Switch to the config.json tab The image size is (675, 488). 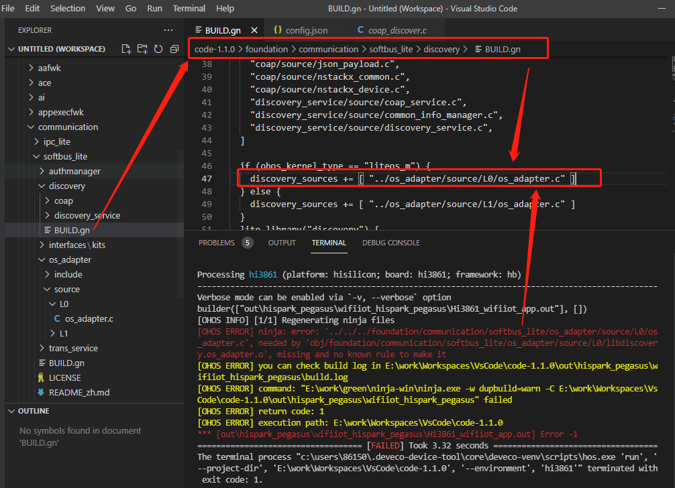point(306,30)
